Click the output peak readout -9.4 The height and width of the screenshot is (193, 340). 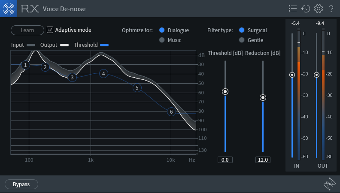320,23
